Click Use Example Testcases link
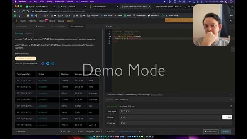 pos(127,132)
